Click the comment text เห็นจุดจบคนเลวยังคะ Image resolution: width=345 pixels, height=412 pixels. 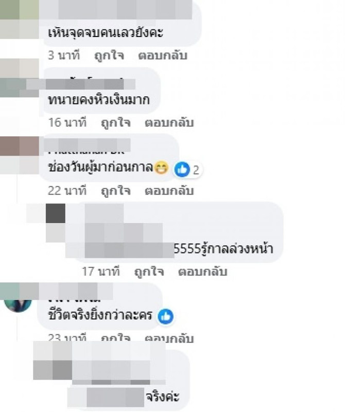coord(106,33)
